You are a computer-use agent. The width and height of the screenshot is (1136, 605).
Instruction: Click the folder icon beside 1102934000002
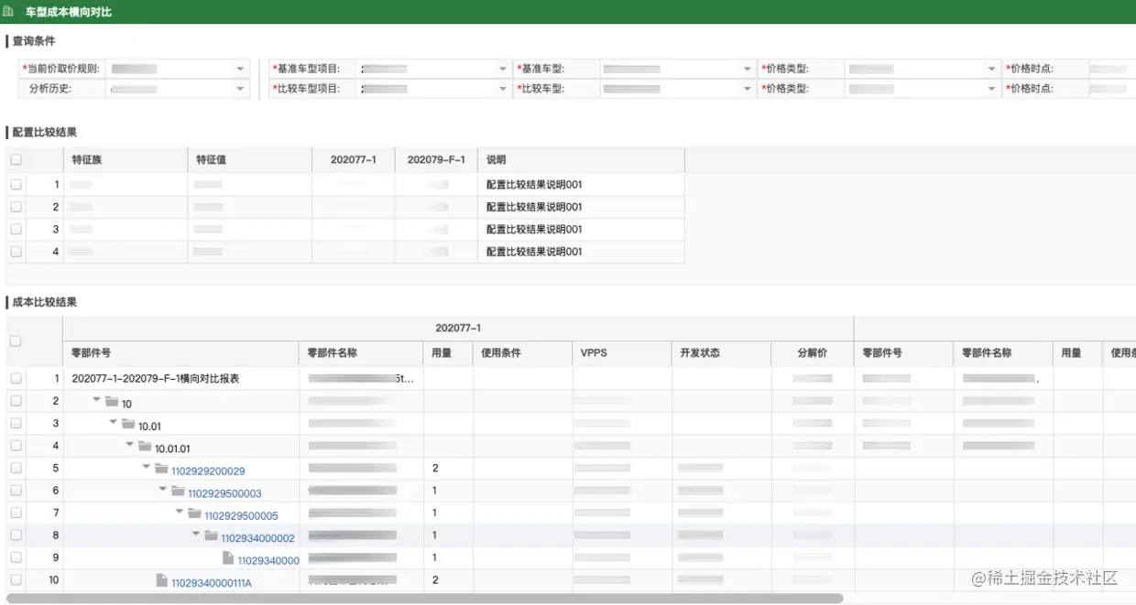211,535
